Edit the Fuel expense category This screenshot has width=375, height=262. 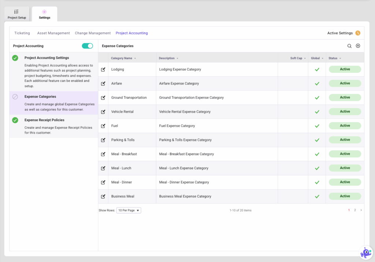[x=103, y=126]
